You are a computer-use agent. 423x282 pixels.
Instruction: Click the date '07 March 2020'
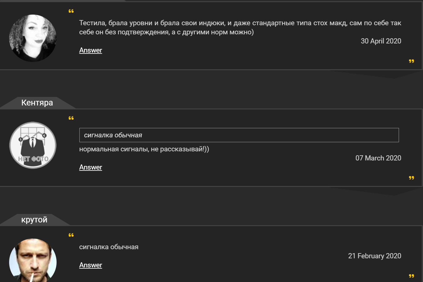379,158
